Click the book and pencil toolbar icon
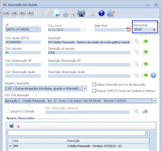162x151 pixels. click(x=111, y=13)
